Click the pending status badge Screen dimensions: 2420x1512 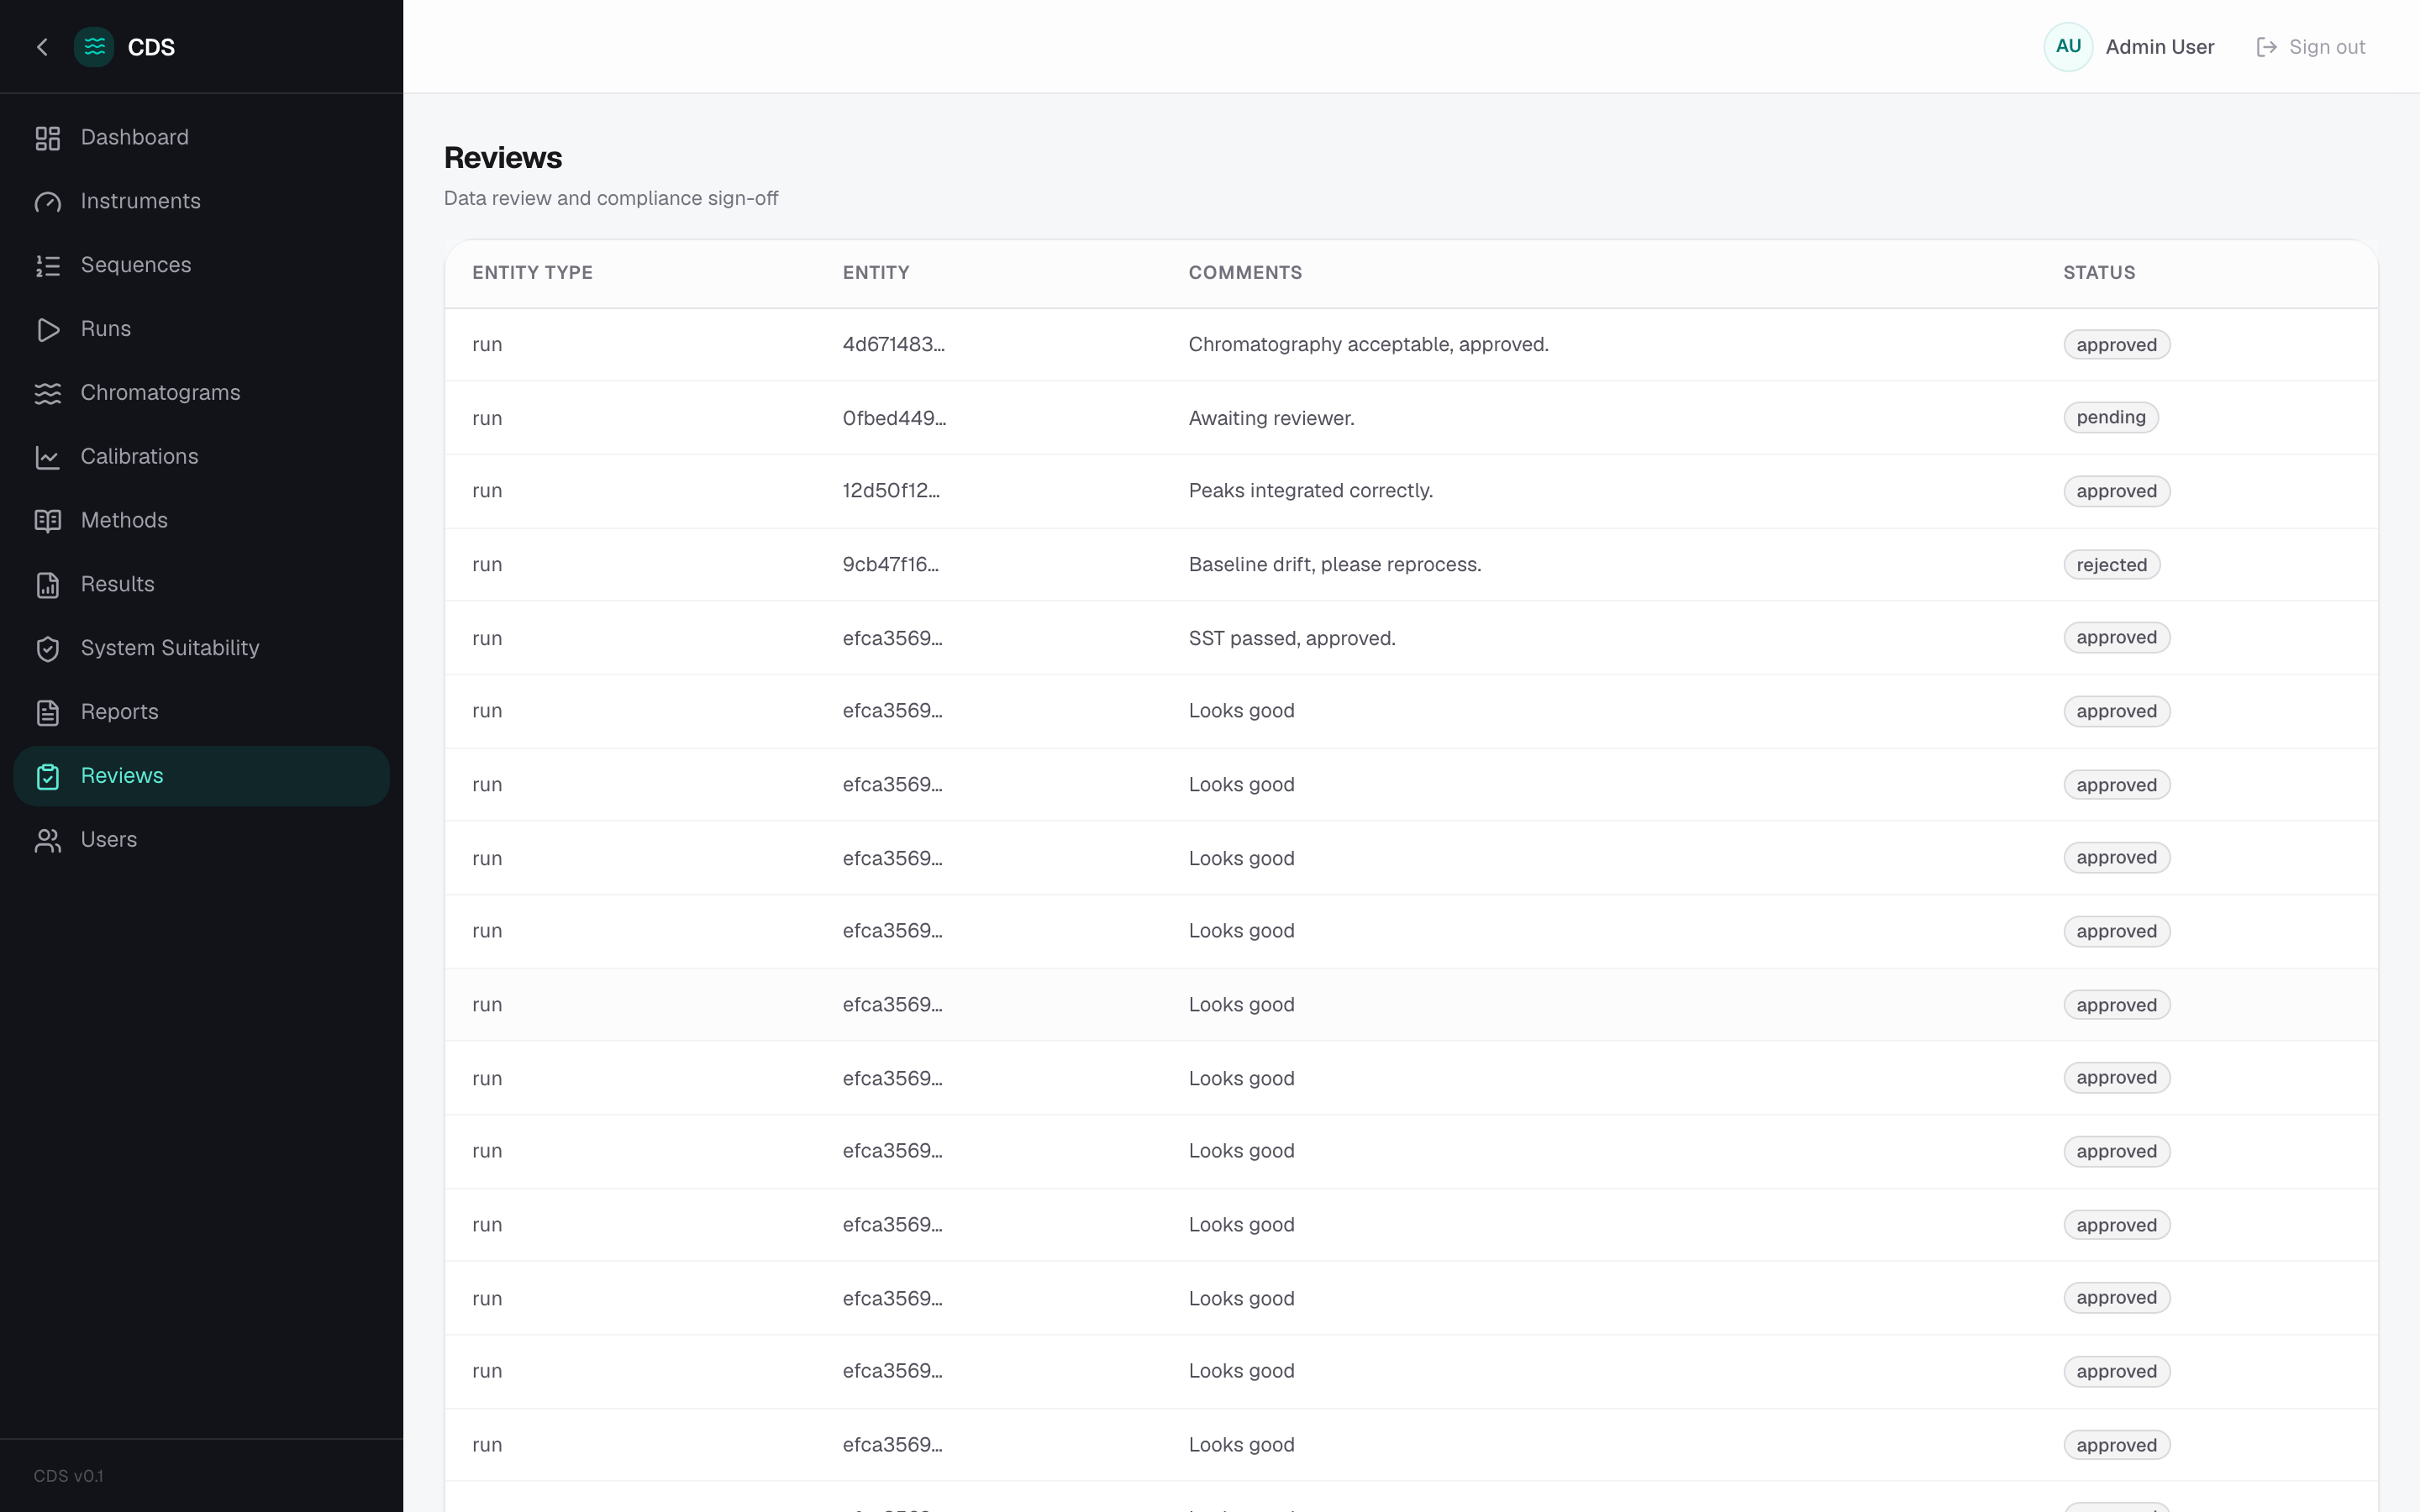2110,418
